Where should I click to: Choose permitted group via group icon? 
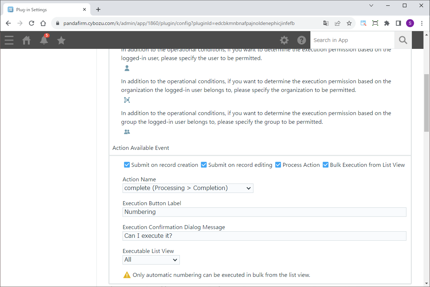127,132
